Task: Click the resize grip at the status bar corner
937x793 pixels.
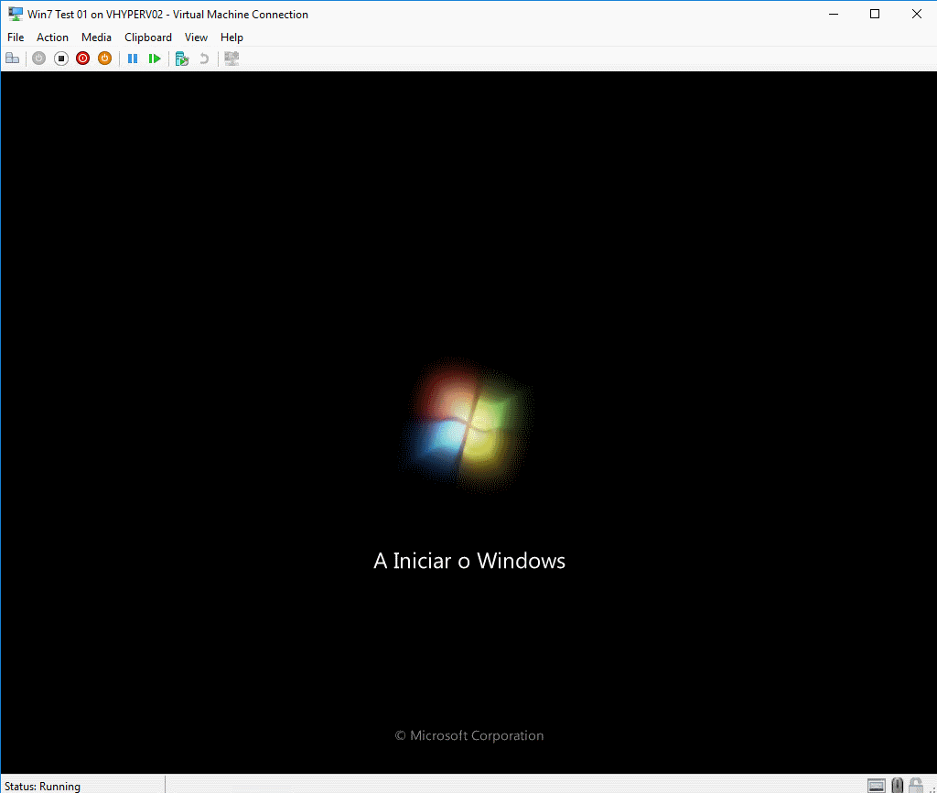Action: [x=932, y=788]
